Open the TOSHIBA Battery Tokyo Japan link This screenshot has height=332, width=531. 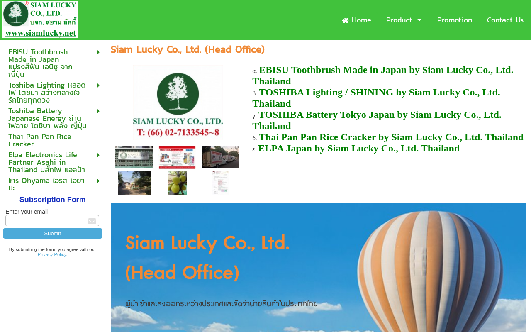[x=377, y=120]
